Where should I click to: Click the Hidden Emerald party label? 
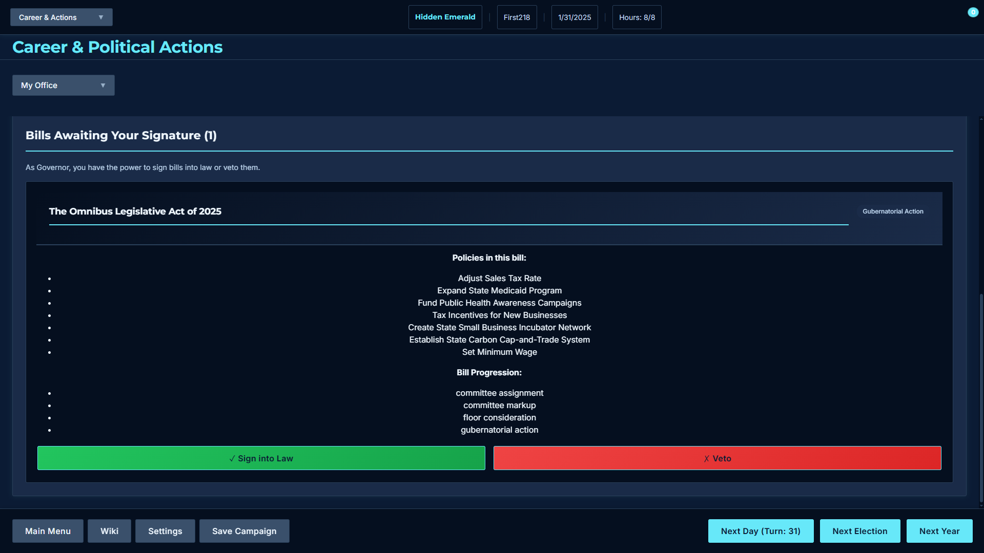click(x=445, y=17)
